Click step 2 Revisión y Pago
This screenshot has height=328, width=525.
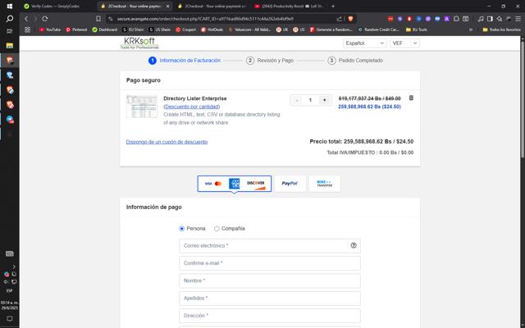pos(270,60)
